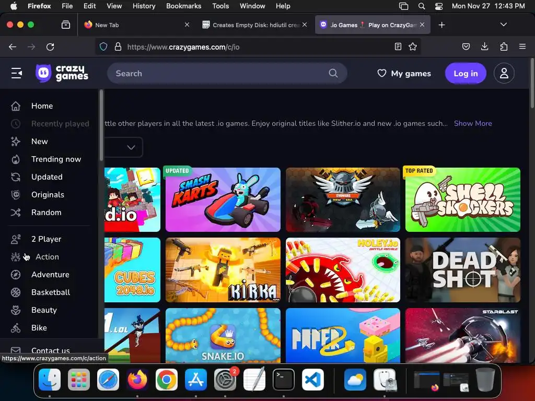Image resolution: width=535 pixels, height=401 pixels.
Task: Open the Tools menu in menu bar
Action: click(x=220, y=6)
